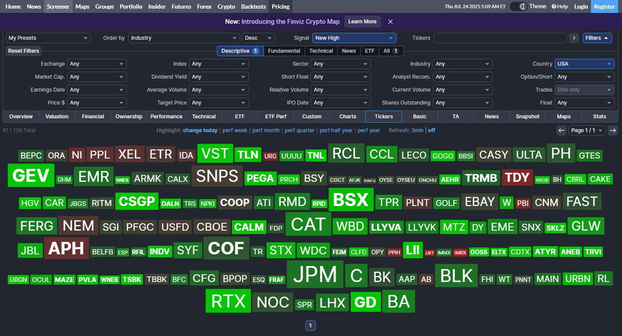Switch to the Fundamental filter tab
Image resolution: width=622 pixels, height=336 pixels.
tap(284, 51)
